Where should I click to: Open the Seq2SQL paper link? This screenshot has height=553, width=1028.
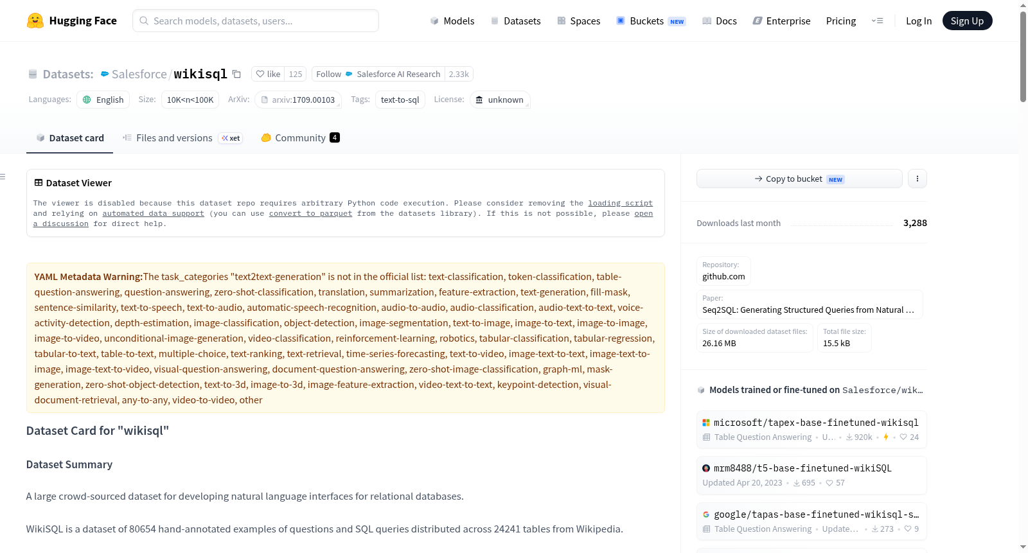click(810, 304)
